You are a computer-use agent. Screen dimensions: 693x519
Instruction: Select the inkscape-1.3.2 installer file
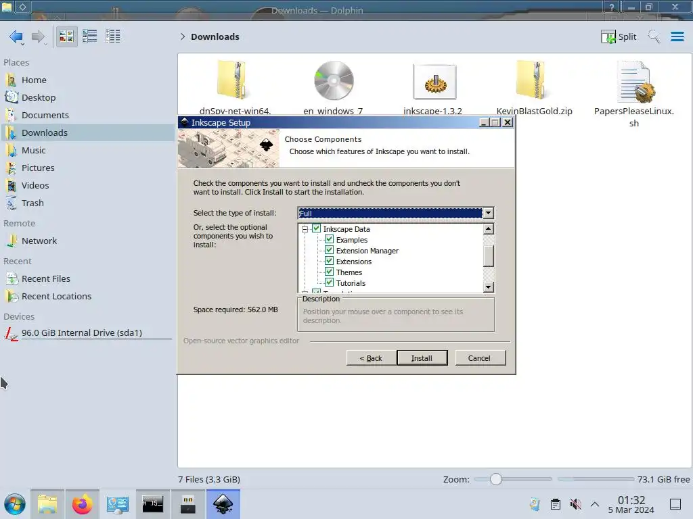(433, 88)
